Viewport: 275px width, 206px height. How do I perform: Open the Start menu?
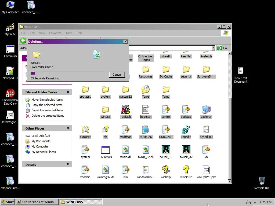click(x=8, y=202)
